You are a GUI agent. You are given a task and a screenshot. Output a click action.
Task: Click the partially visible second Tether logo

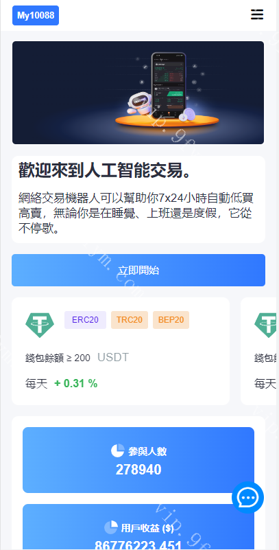[x=265, y=325]
